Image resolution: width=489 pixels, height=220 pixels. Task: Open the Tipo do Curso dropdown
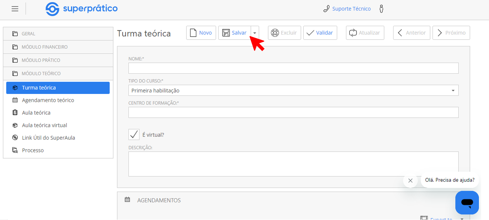click(x=293, y=91)
